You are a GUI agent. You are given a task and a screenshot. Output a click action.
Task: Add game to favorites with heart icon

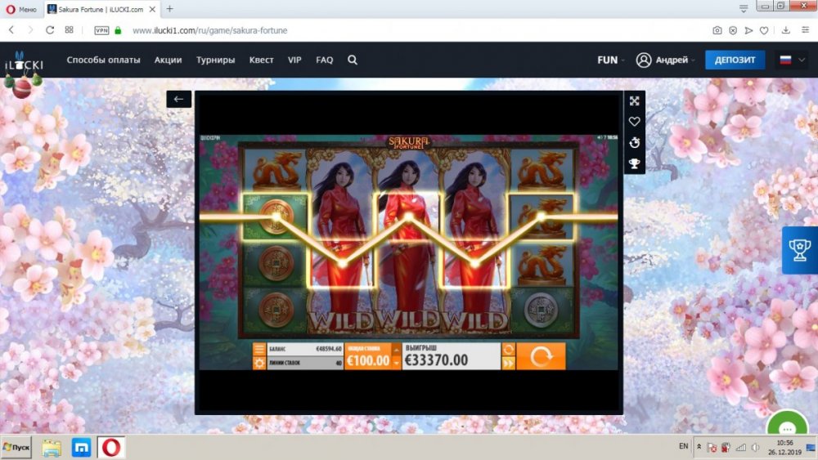(x=634, y=122)
